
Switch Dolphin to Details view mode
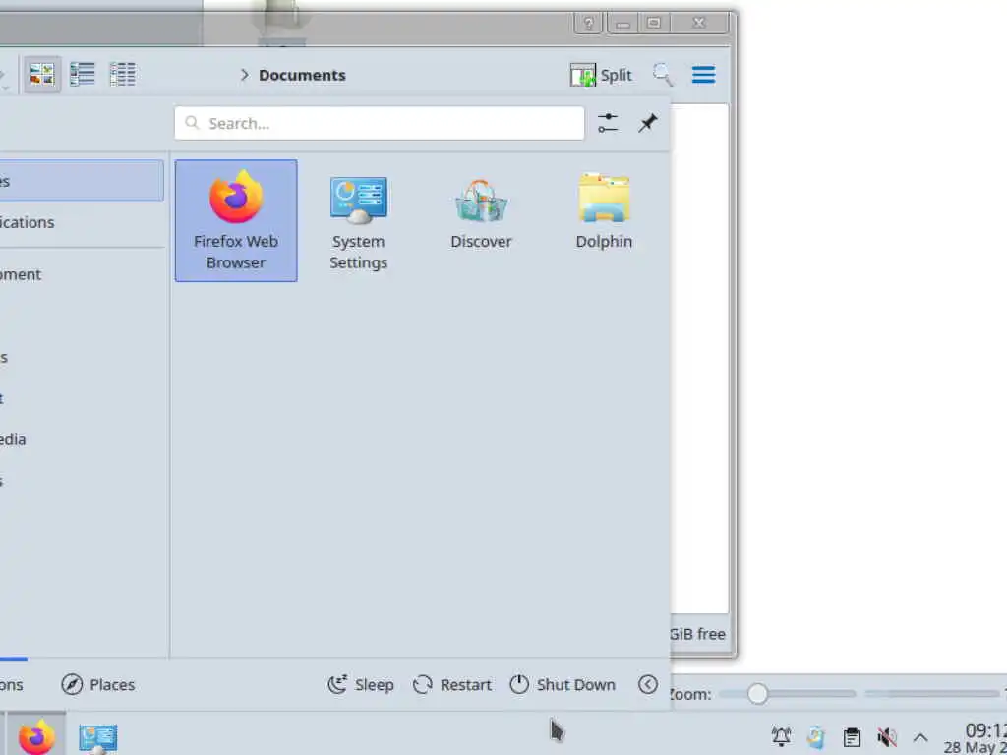122,75
